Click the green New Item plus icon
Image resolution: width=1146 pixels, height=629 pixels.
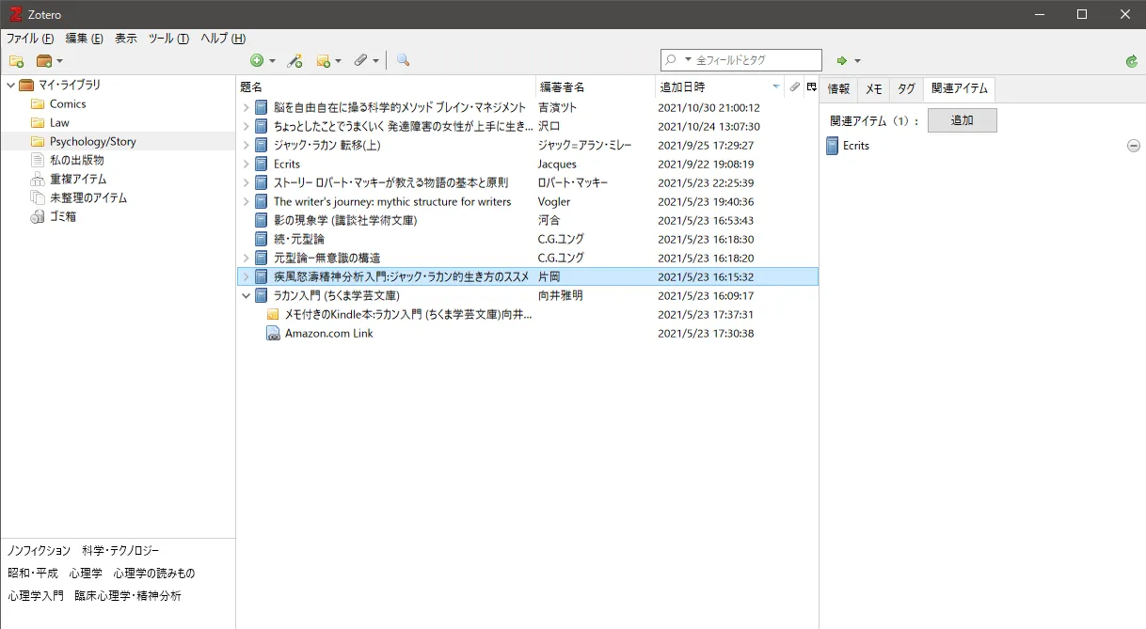click(257, 60)
